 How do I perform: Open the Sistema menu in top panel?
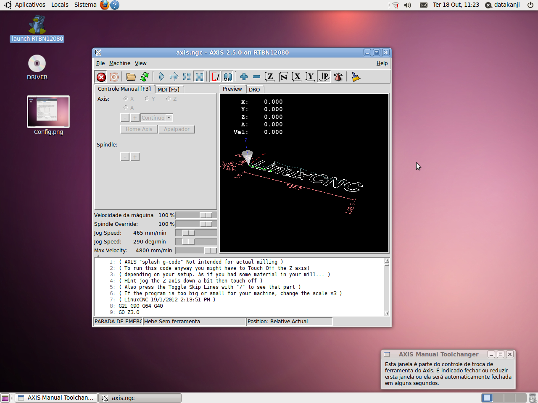tap(85, 5)
